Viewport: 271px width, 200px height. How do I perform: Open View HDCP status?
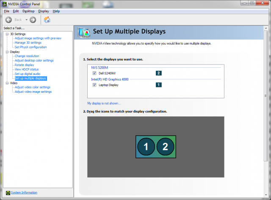[x=27, y=69]
